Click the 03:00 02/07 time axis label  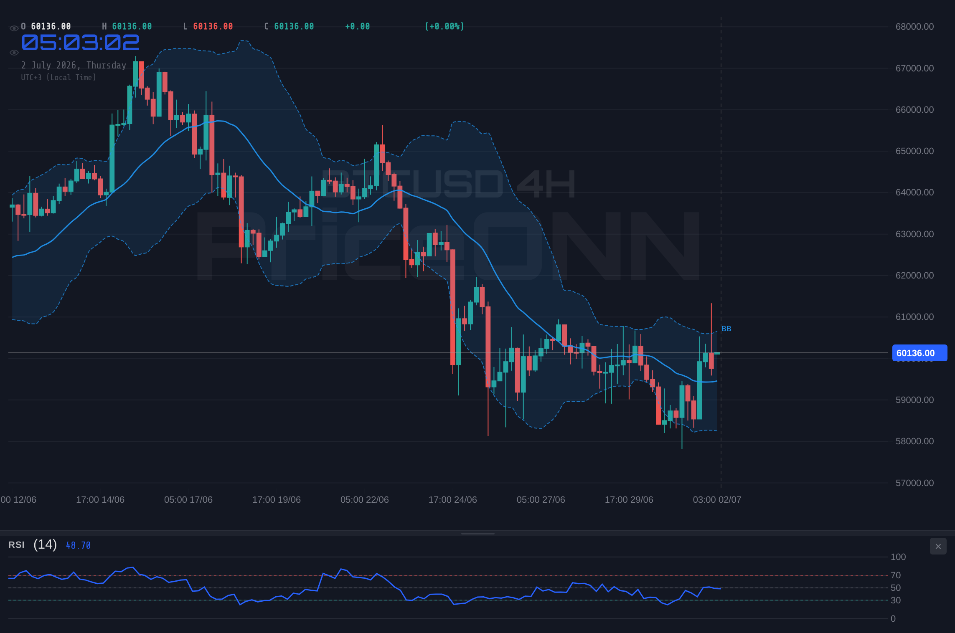717,500
